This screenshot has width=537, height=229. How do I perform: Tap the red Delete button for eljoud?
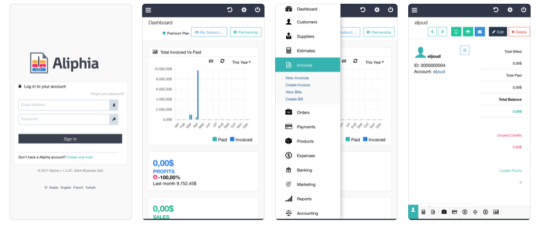tap(519, 32)
